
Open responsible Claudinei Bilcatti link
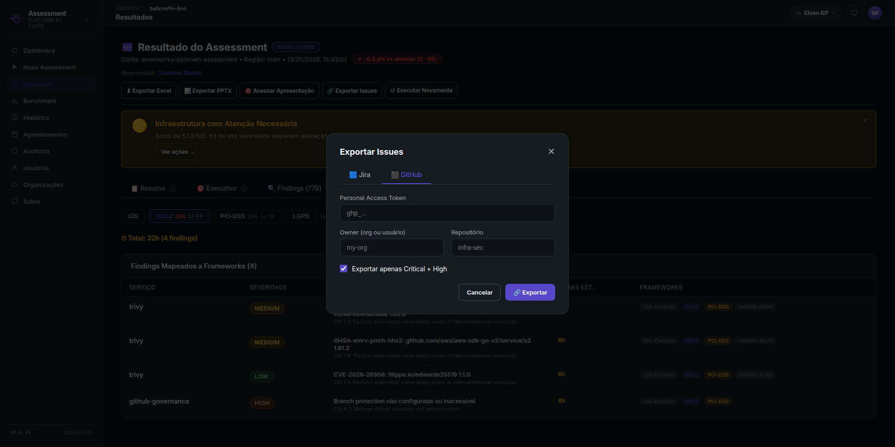tap(179, 73)
